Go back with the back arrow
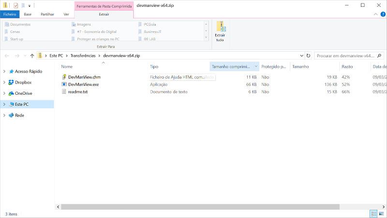Screen dimensions: 387x218 (x=7, y=56)
